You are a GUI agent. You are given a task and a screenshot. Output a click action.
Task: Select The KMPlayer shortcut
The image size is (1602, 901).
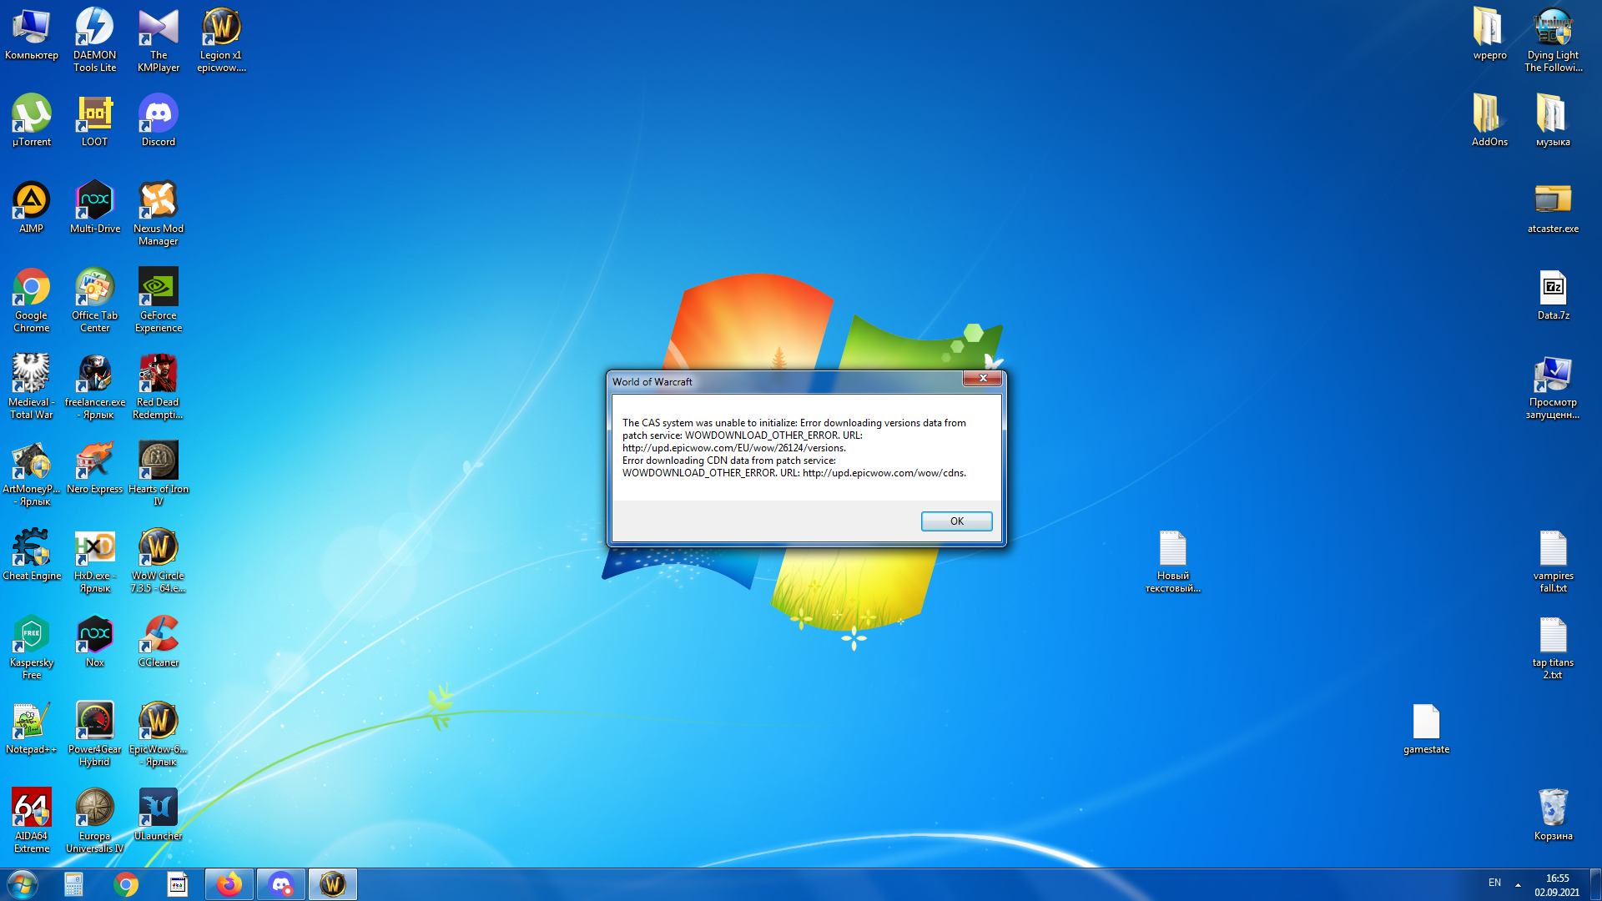[159, 40]
